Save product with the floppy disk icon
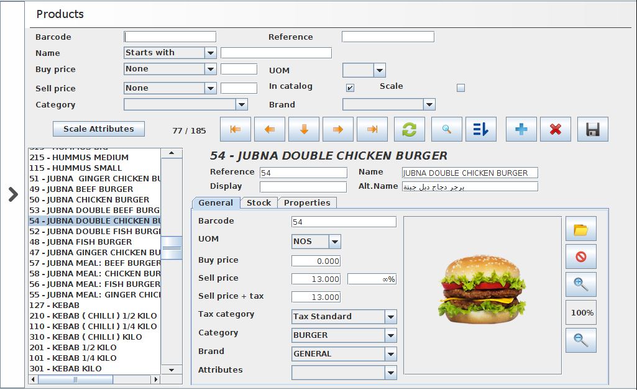The width and height of the screenshot is (637, 390). click(592, 129)
